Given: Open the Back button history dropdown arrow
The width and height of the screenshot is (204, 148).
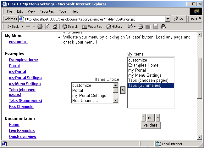Looking at the screenshot, I should point(22,27).
